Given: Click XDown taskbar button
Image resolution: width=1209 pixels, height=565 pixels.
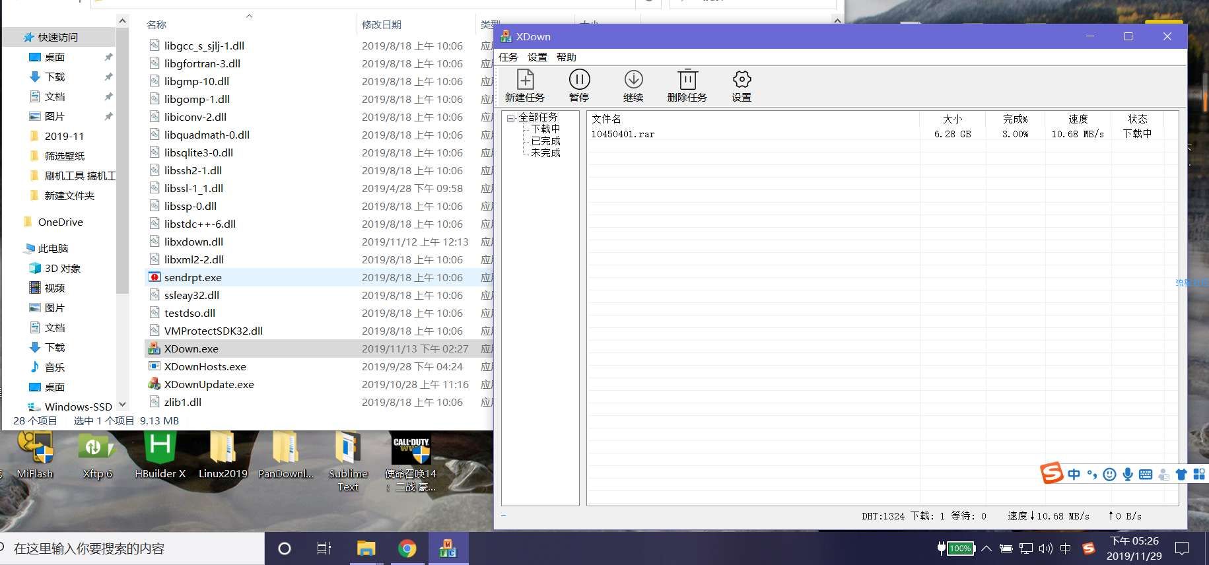Looking at the screenshot, I should click(448, 548).
